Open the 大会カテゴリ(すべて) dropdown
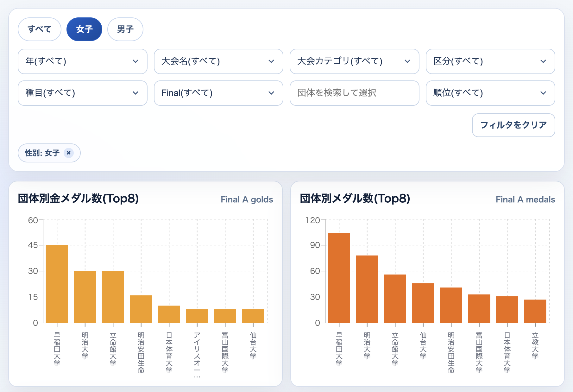This screenshot has width=573, height=392. tap(354, 61)
